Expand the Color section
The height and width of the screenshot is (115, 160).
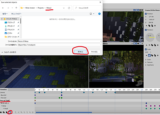pyautogui.click(x=146, y=59)
